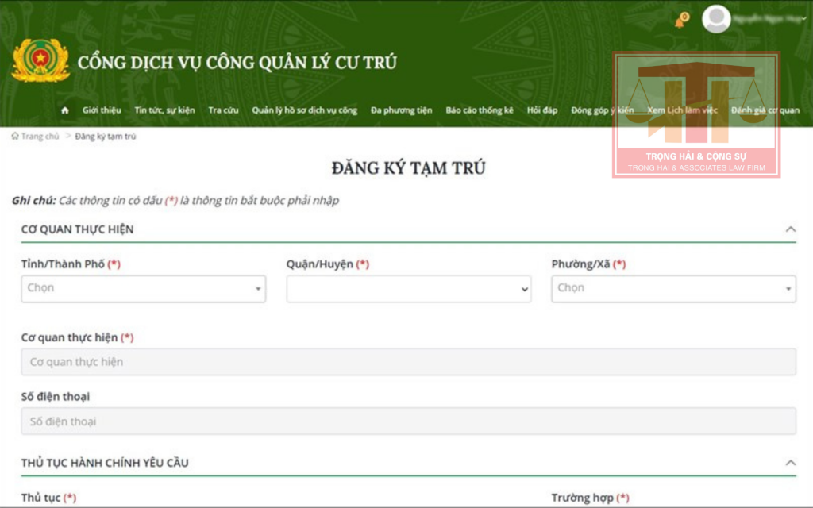Screen dimensions: 813x508
Task: Click the Trang chủ breadcrumb link
Action: (40, 137)
